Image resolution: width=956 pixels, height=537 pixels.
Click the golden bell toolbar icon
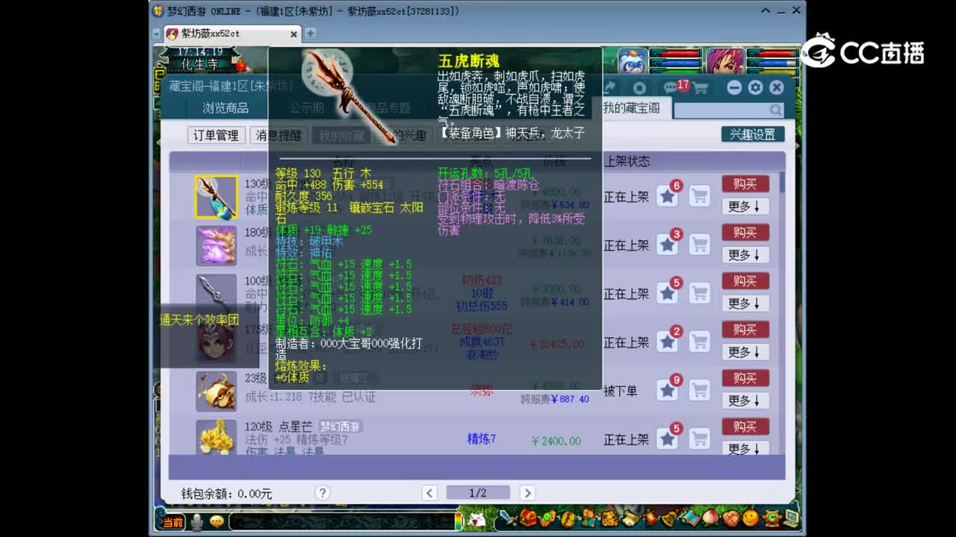pos(670,518)
